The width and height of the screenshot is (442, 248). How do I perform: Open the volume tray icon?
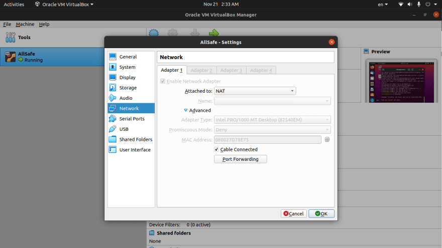tap(409, 4)
